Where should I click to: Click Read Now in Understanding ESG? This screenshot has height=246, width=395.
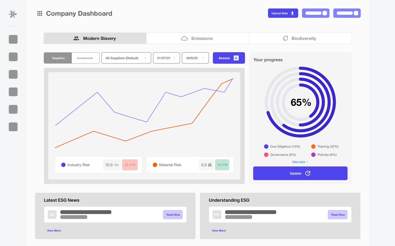338,215
